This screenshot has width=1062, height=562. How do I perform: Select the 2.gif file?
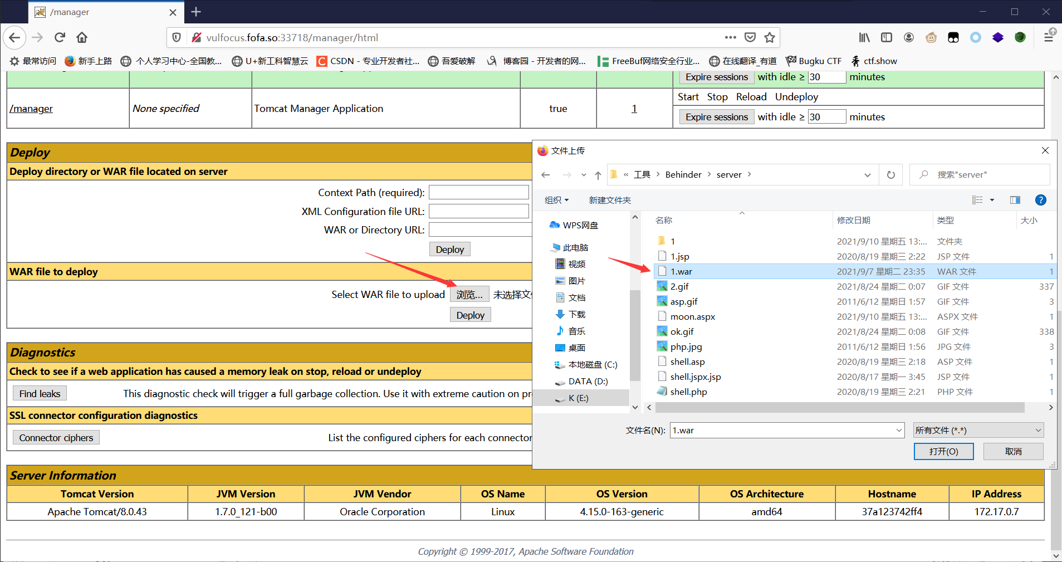point(679,286)
